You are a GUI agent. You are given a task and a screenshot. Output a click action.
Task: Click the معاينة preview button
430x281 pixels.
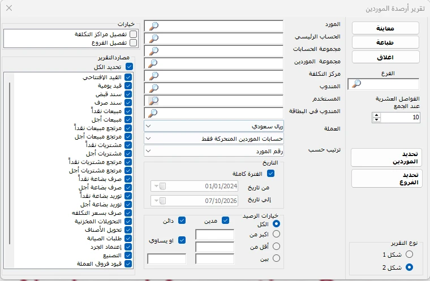click(385, 28)
